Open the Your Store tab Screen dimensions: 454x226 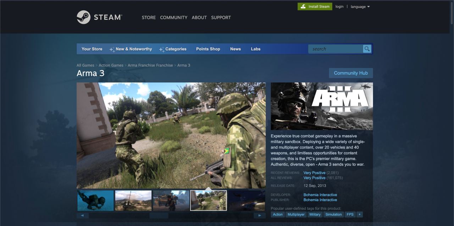coord(92,49)
